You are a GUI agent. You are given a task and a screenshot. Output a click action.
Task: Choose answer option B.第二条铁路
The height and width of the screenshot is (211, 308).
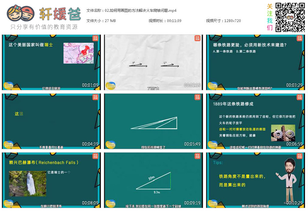pyautogui.click(x=246, y=52)
